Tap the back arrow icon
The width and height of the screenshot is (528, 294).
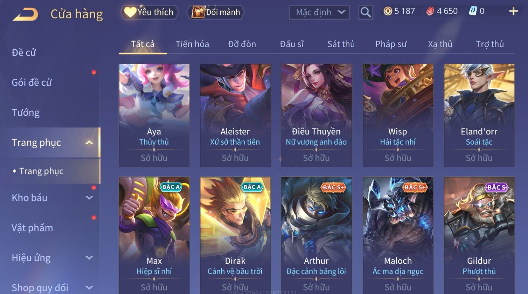[x=25, y=14]
